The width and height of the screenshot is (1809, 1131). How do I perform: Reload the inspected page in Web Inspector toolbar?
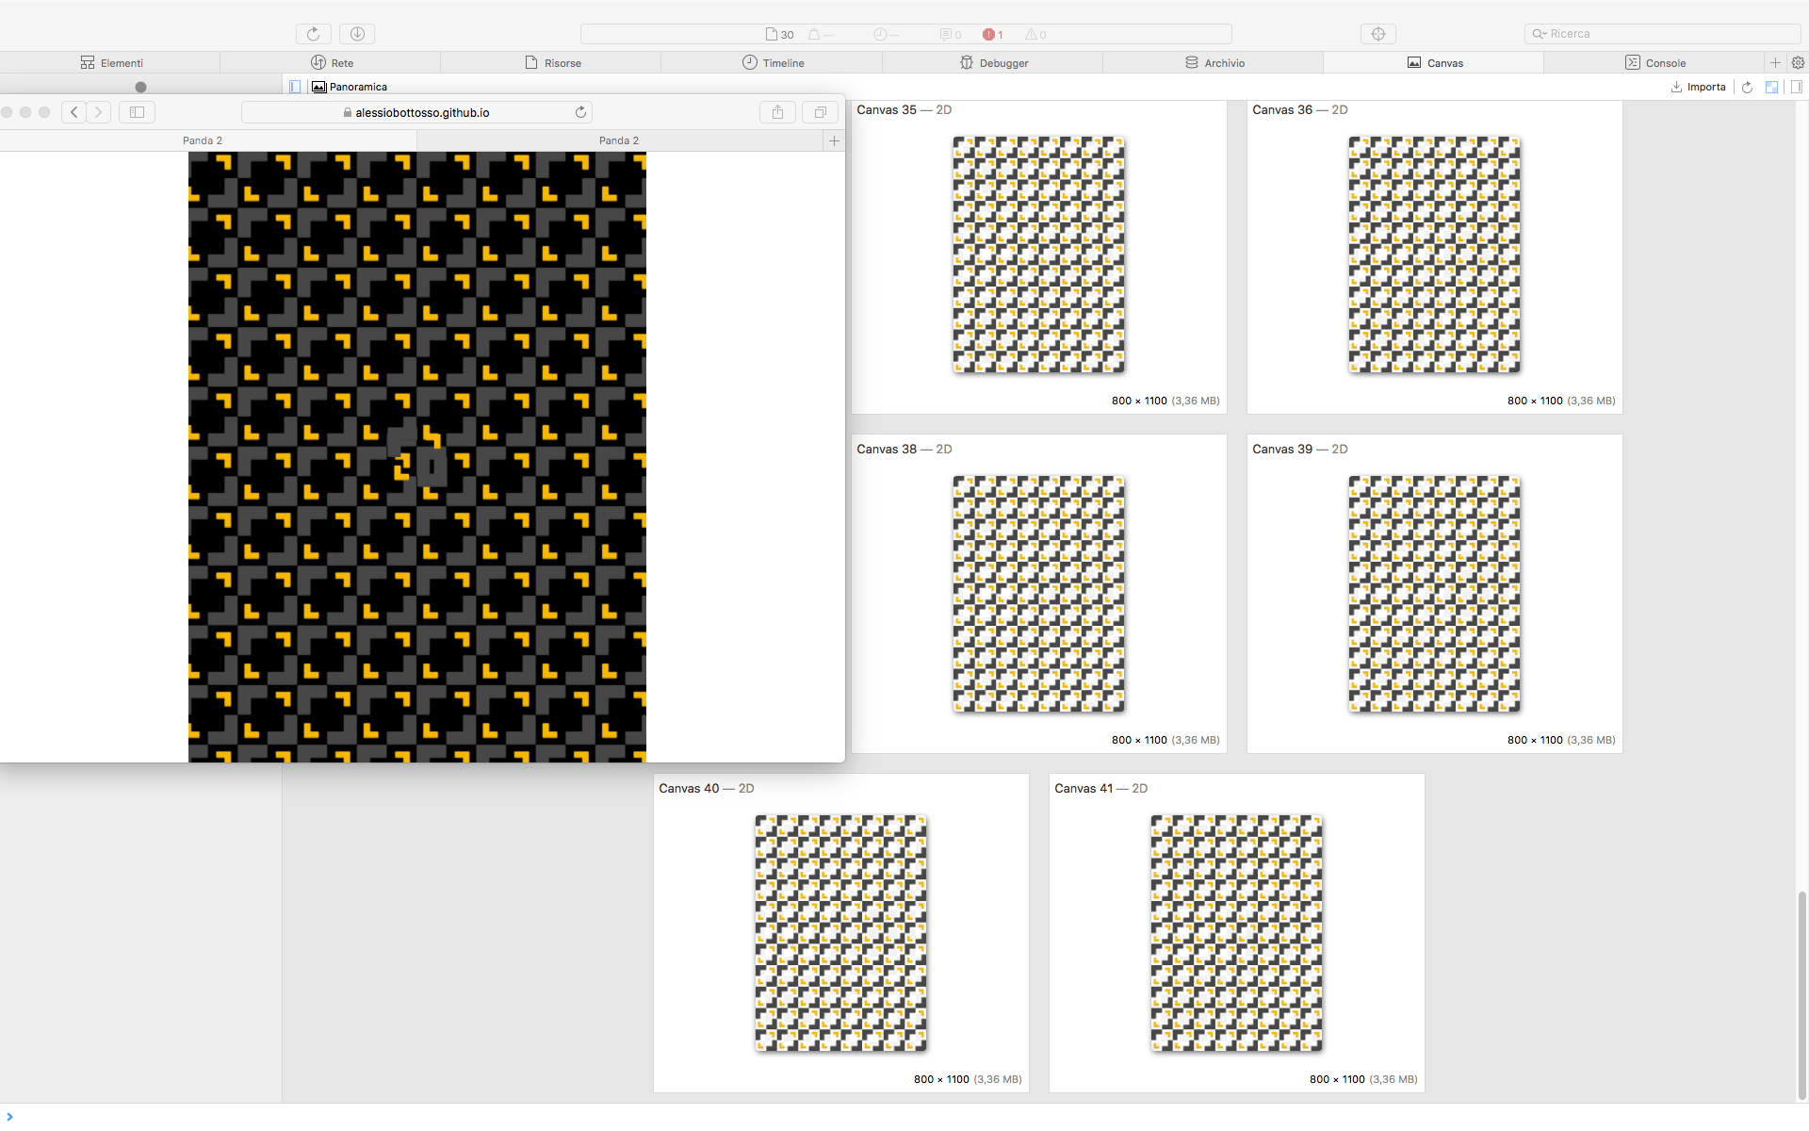click(x=313, y=34)
